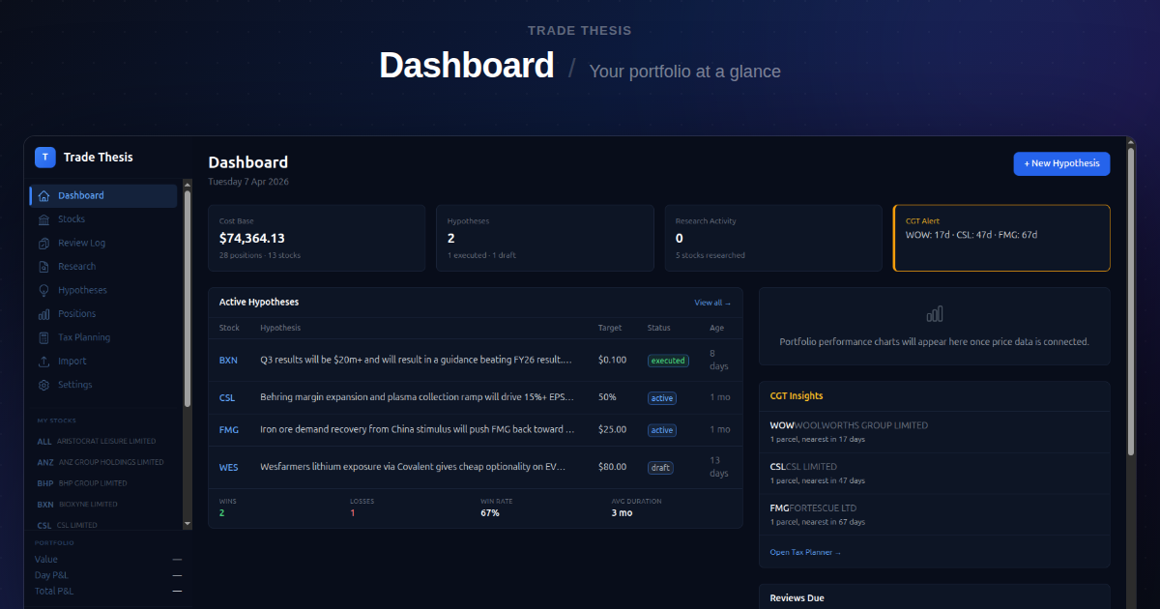Click the Settings gear icon
This screenshot has width=1160, height=609.
pyautogui.click(x=43, y=385)
